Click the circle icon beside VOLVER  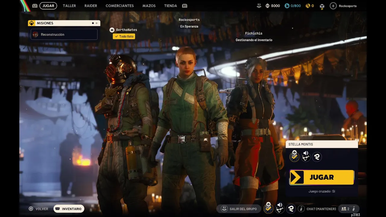31,209
